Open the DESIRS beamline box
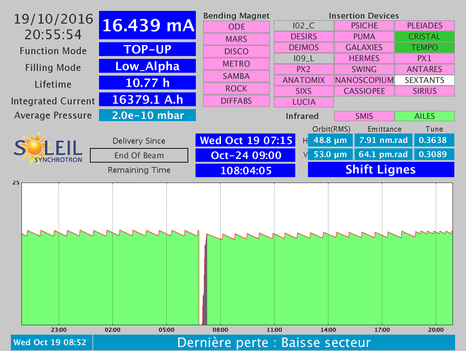The height and width of the screenshot is (351, 466). (x=304, y=37)
